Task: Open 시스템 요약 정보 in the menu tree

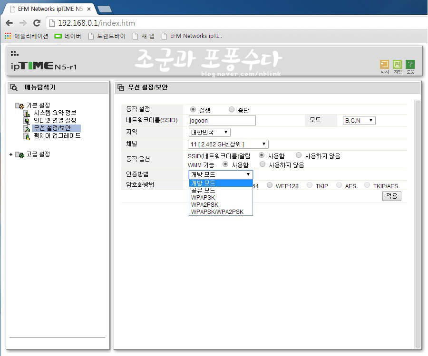Action: click(55, 113)
